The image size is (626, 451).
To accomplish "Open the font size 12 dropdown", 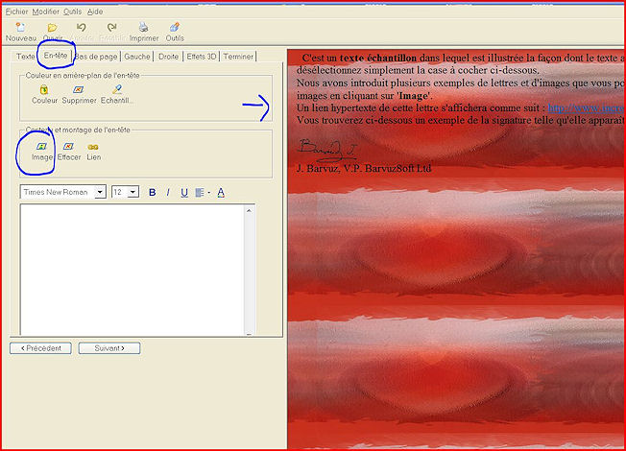I will [x=133, y=192].
